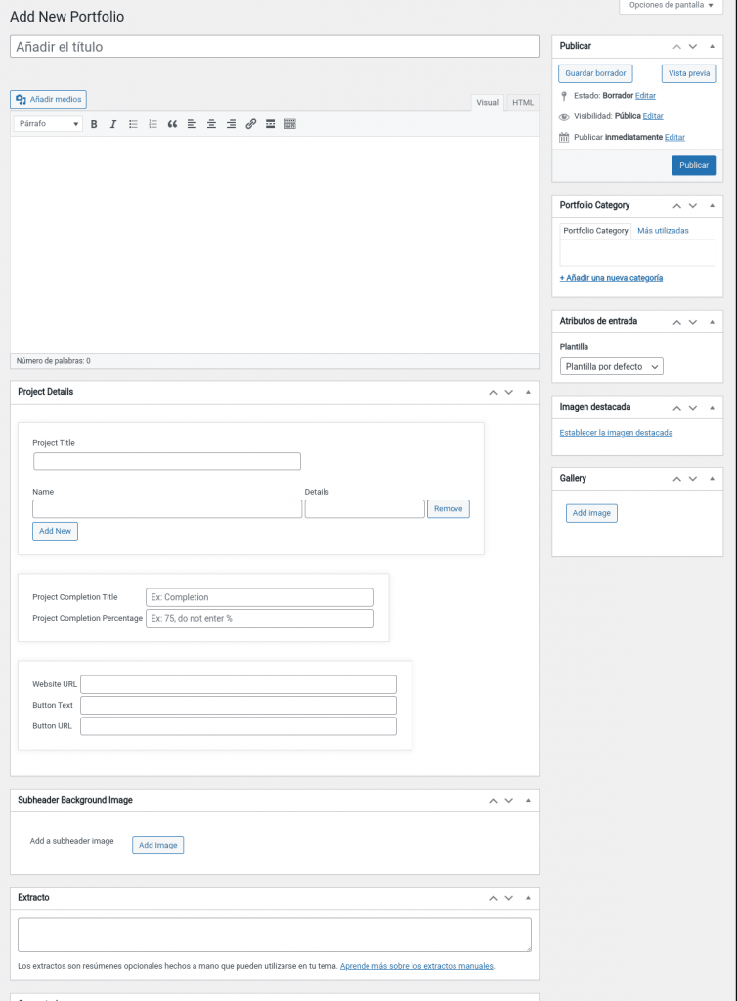Insert a bulleted list
The image size is (737, 1001).
coord(133,124)
